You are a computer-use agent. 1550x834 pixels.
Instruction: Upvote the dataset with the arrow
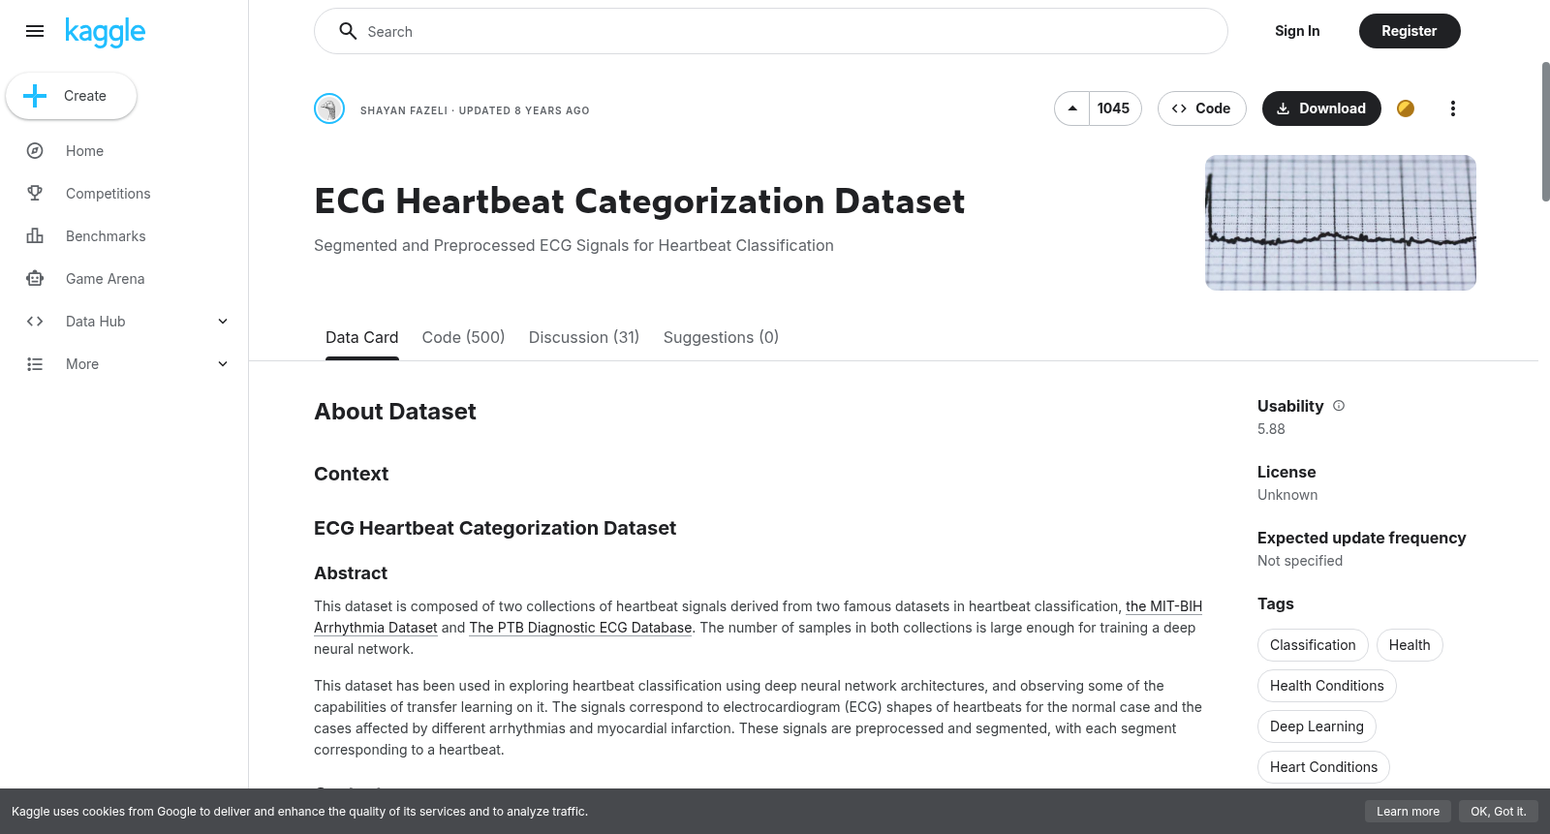pos(1072,108)
